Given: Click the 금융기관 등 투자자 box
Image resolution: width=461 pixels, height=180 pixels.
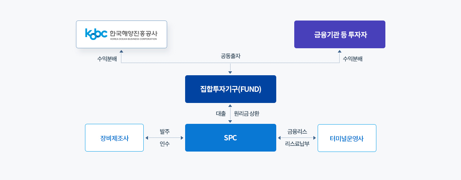Looking at the screenshot, I should tap(340, 34).
